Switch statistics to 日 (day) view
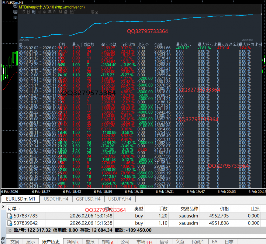 28,12
